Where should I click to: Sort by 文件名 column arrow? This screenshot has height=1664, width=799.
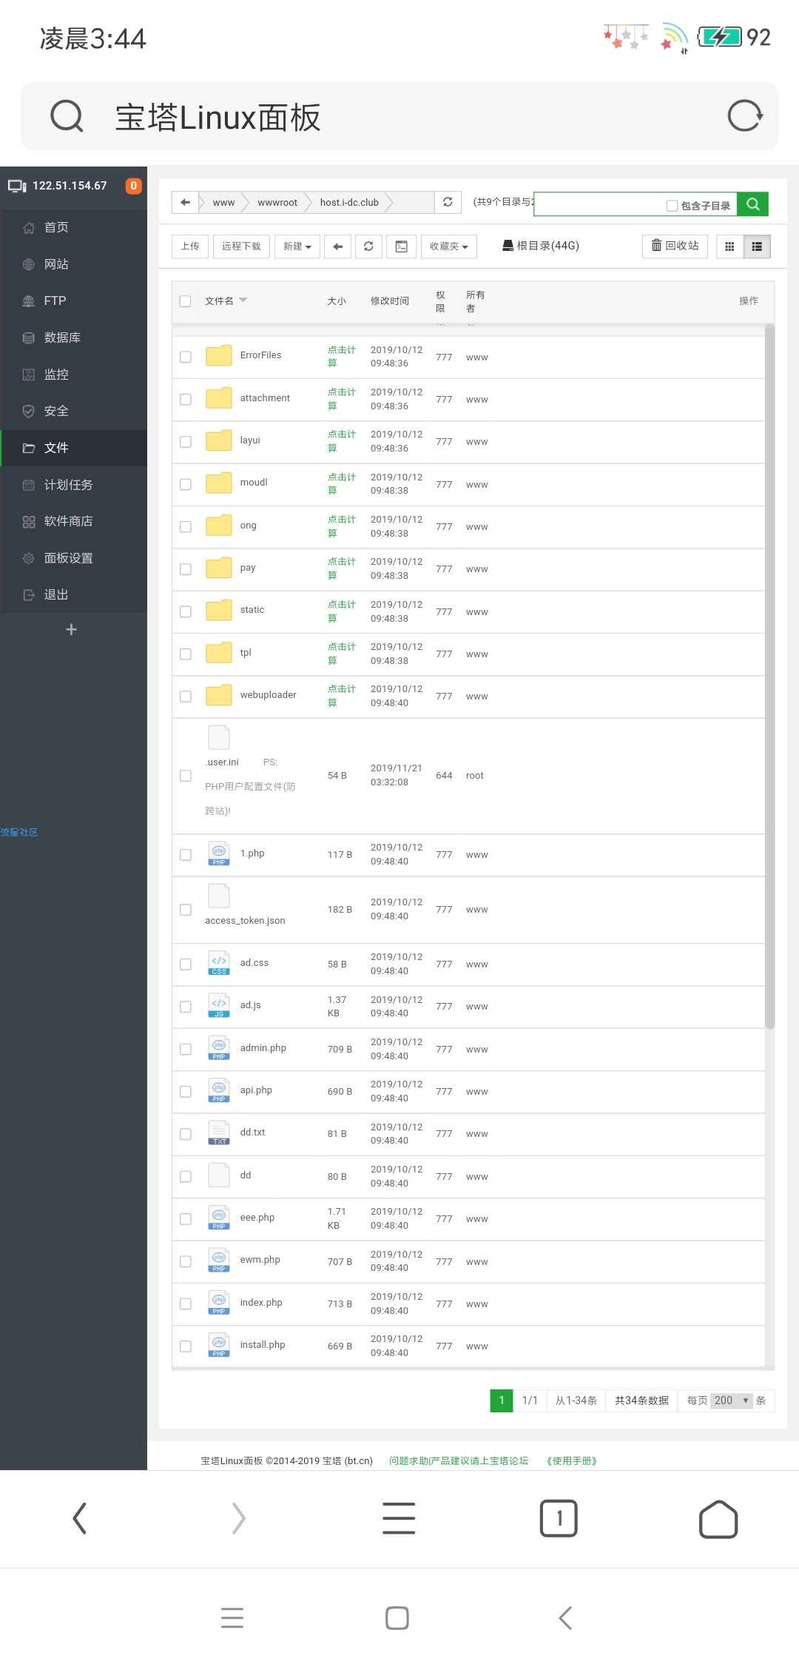[x=243, y=300]
